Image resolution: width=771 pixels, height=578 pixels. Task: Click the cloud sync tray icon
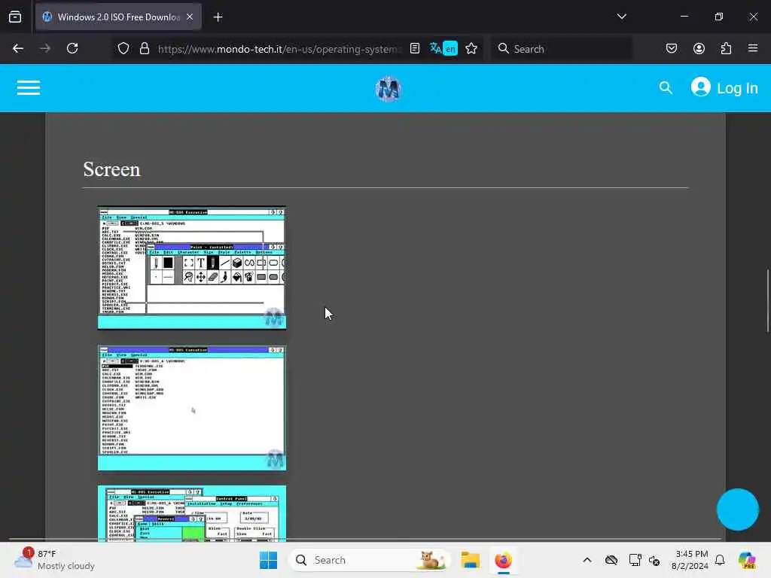(611, 560)
